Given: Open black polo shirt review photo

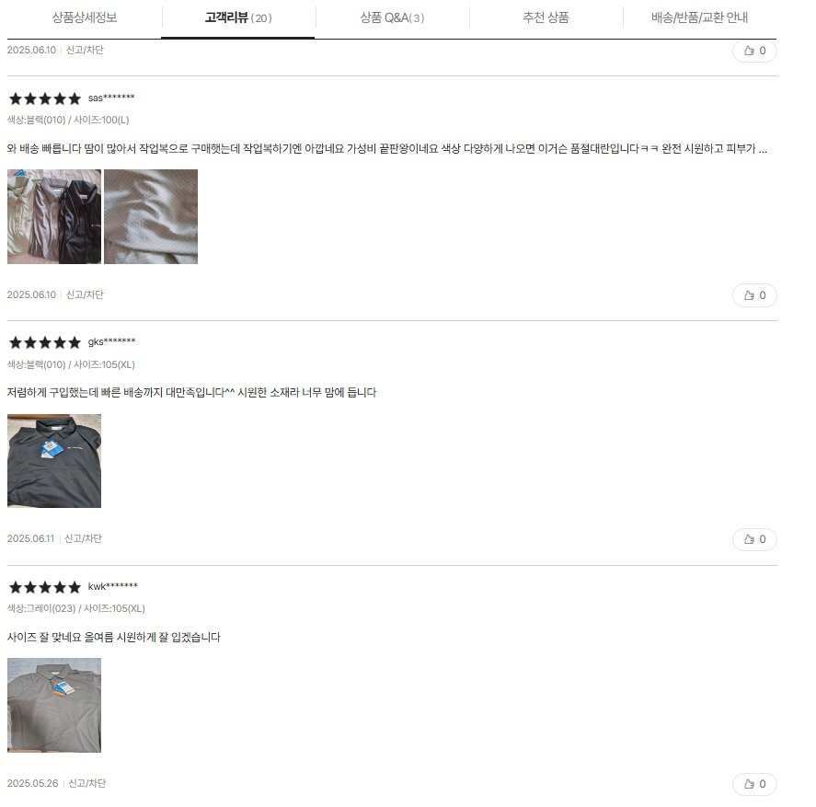Looking at the screenshot, I should point(54,461).
